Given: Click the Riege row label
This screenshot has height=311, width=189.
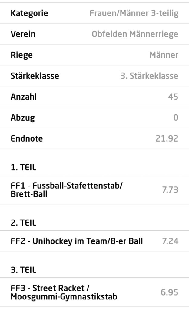Looking at the screenshot, I should point(22,55).
